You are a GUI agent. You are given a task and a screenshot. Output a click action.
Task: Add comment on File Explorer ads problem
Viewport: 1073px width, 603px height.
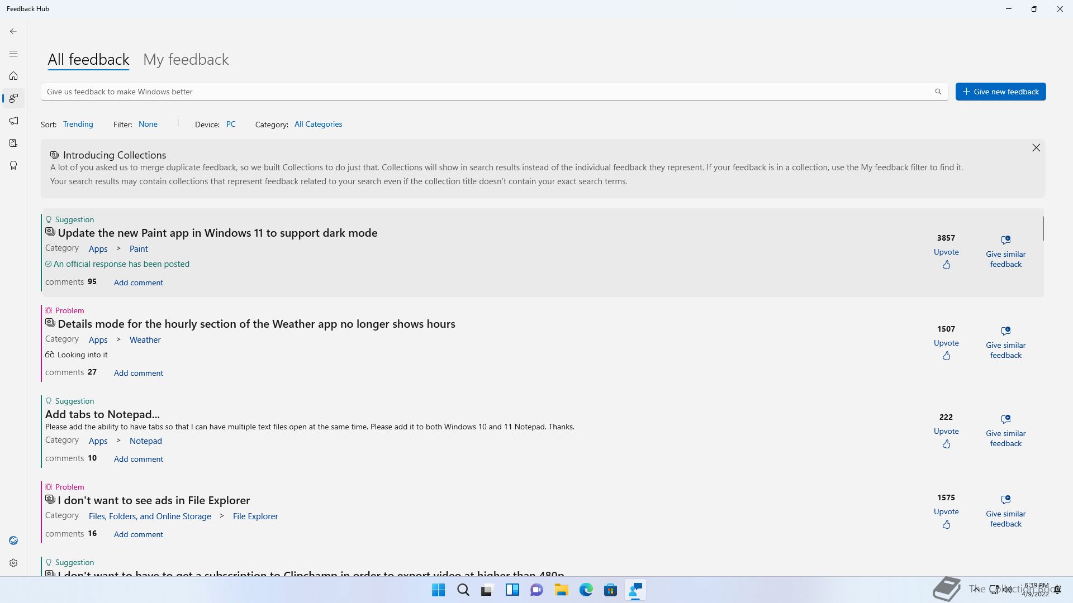(139, 534)
